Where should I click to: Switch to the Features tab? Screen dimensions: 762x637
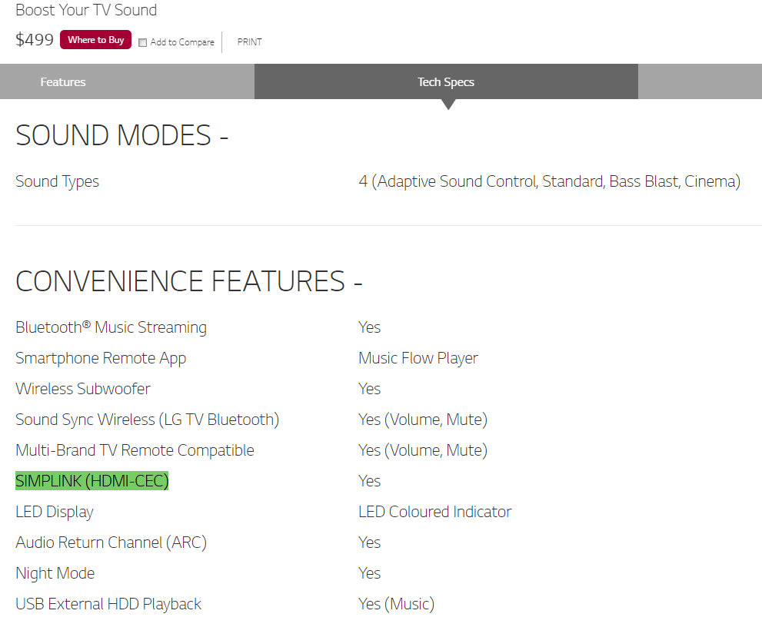point(63,82)
